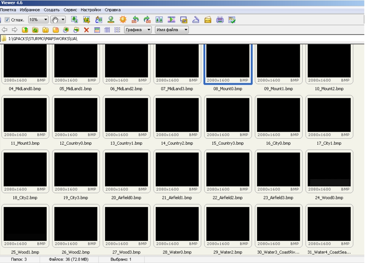The image size is (365, 263).
Task: Go forward to next folder
Action: (x=15, y=30)
